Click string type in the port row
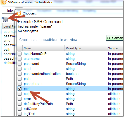Viewport: 124px width, 117px height. pyautogui.click(x=70, y=89)
